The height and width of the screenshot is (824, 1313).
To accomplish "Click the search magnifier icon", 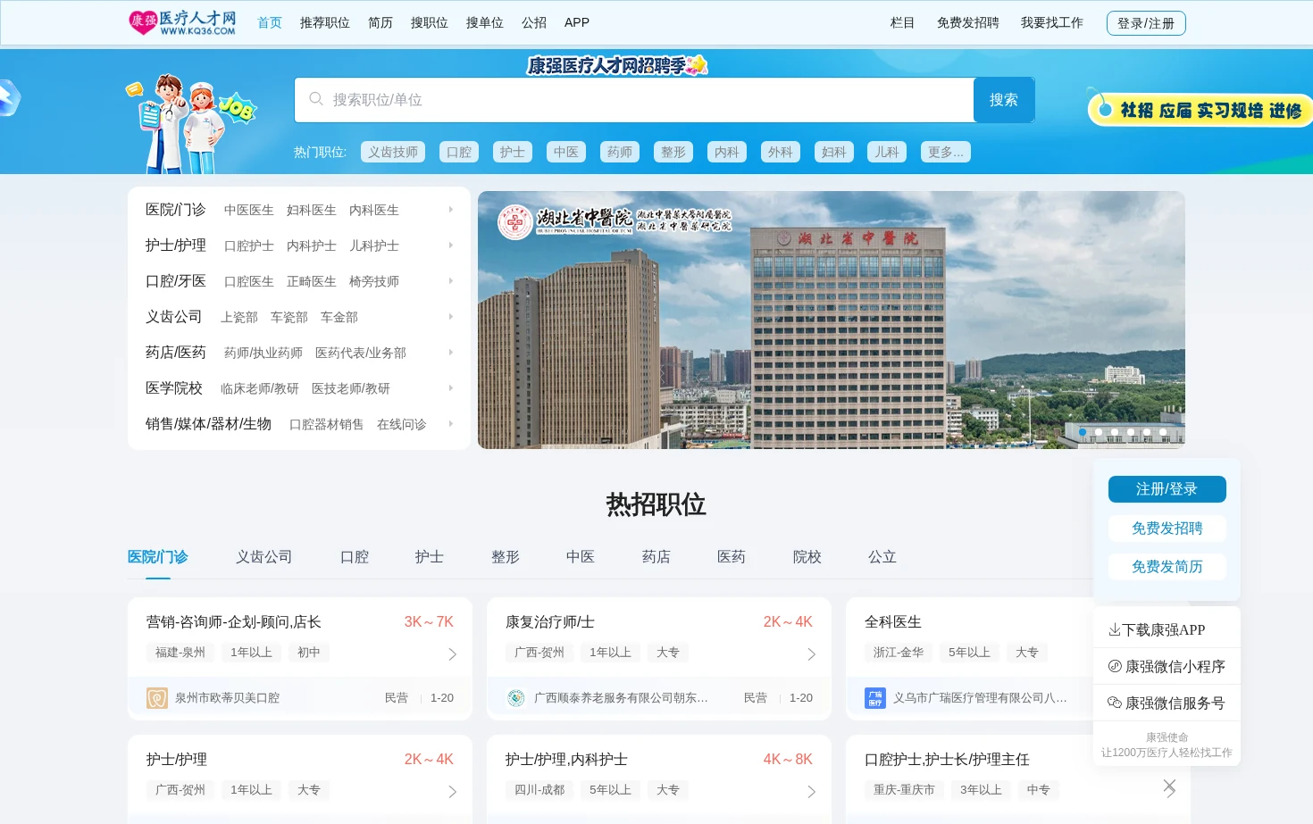I will click(315, 99).
